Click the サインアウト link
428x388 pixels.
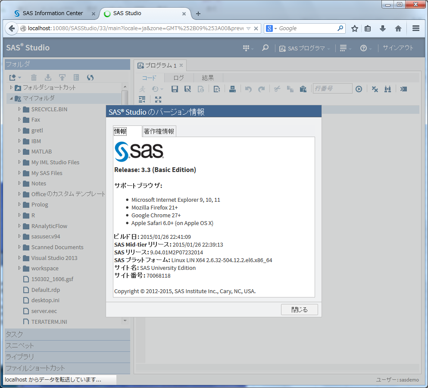coord(398,48)
